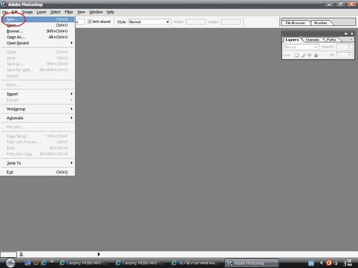Click lock position move icon
The image size is (358, 268).
[x=309, y=55]
